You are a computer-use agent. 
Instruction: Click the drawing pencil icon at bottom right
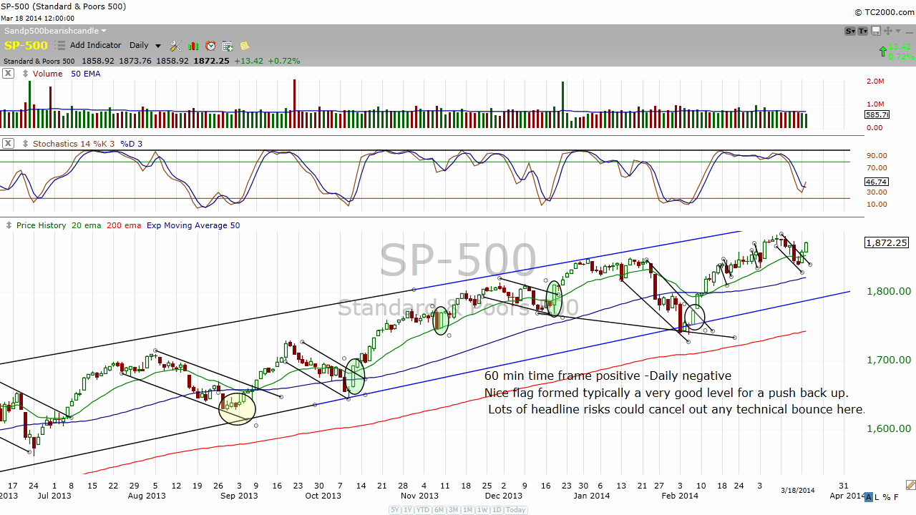point(910,485)
